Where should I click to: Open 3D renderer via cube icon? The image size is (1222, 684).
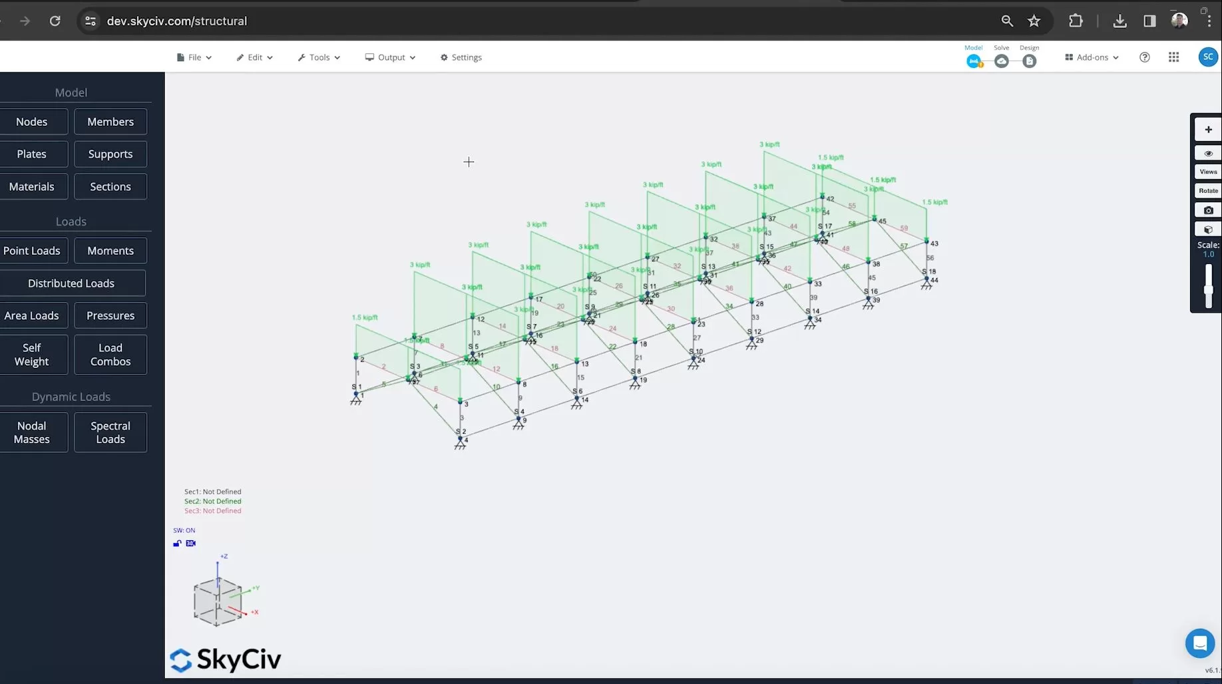pos(1207,229)
